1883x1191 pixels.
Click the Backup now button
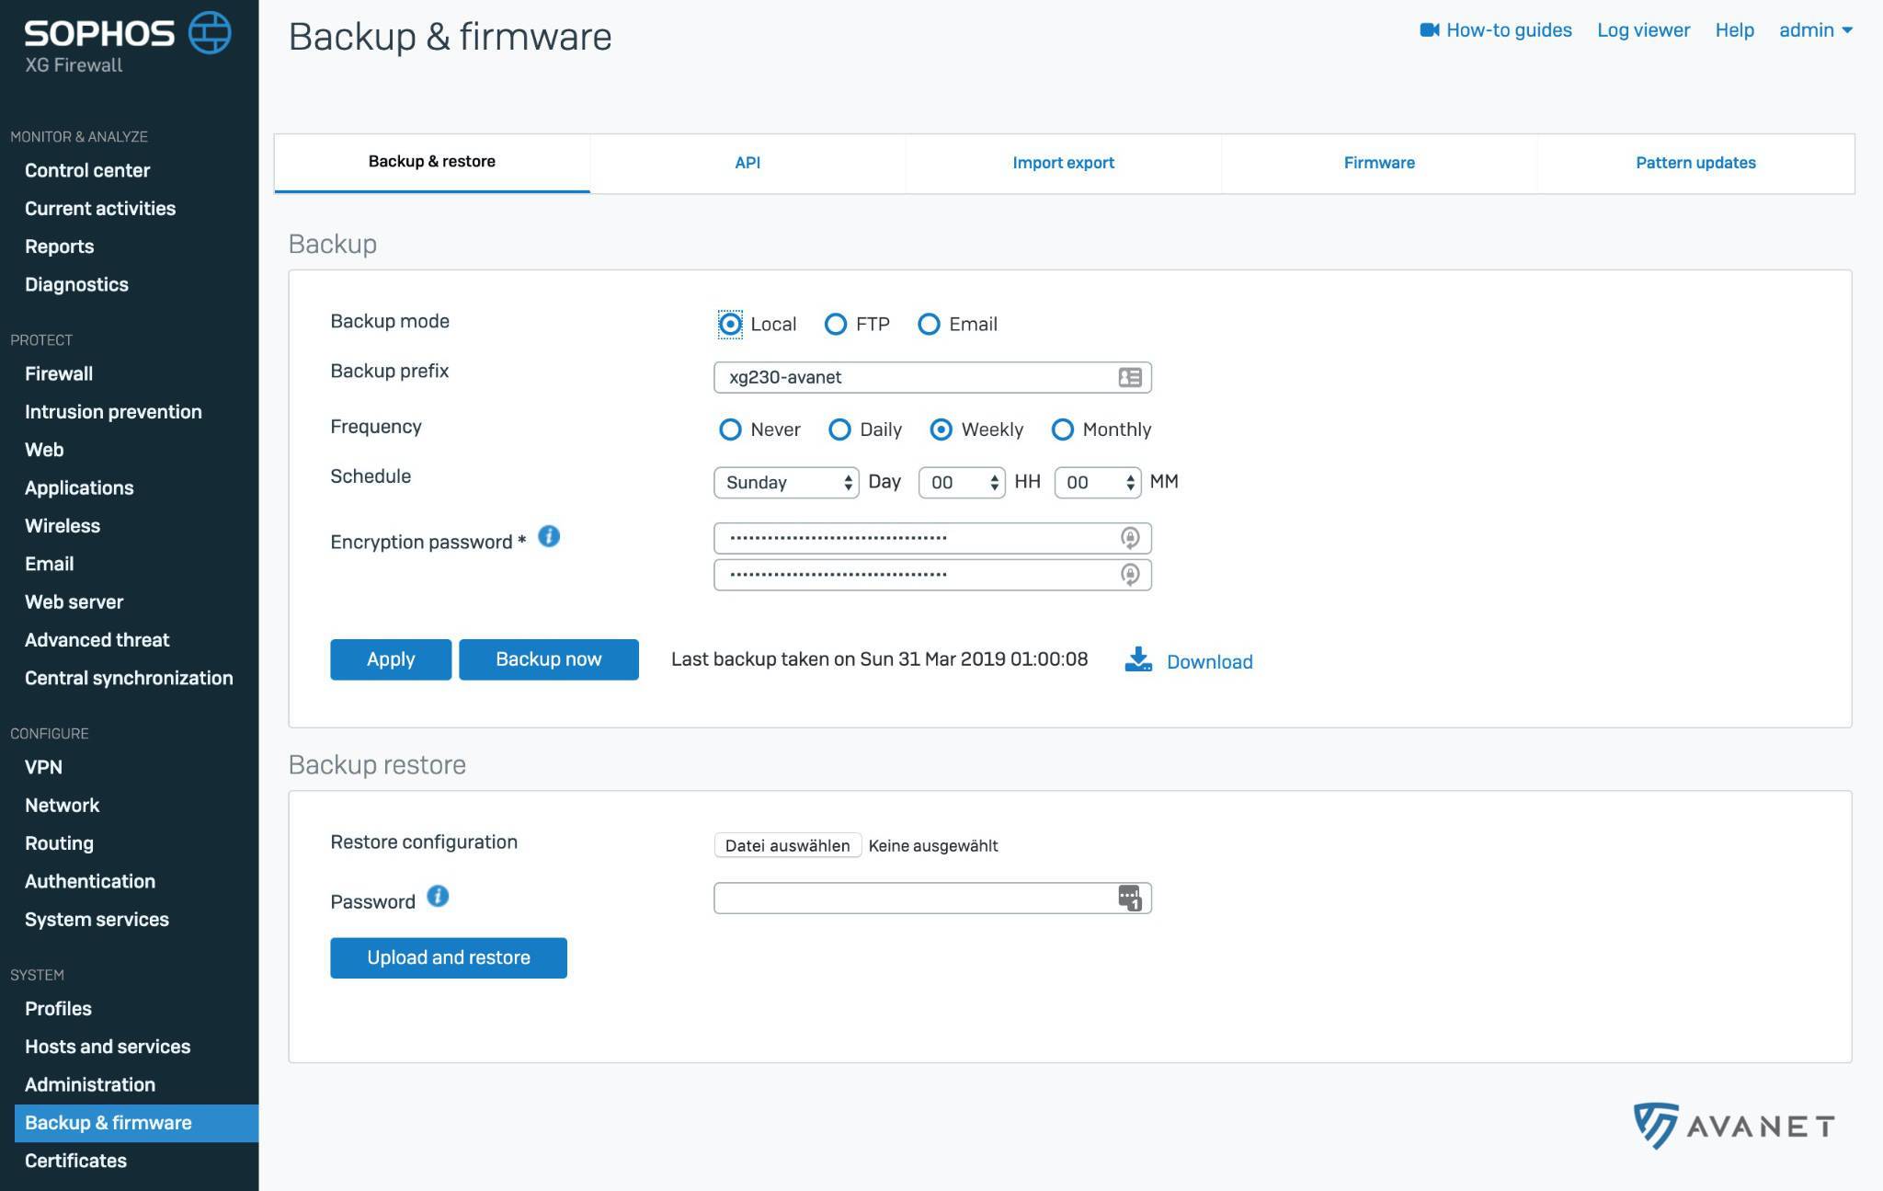coord(548,659)
